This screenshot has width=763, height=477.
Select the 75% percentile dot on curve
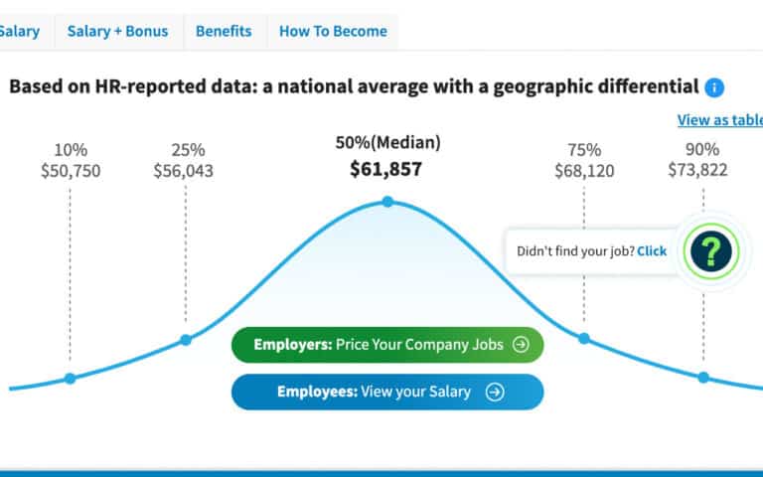[x=584, y=339]
